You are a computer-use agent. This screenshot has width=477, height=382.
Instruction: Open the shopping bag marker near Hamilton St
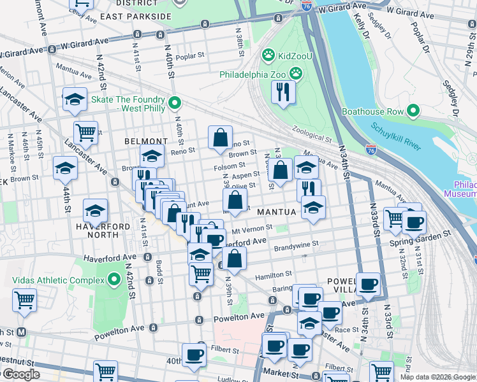pos(234,258)
